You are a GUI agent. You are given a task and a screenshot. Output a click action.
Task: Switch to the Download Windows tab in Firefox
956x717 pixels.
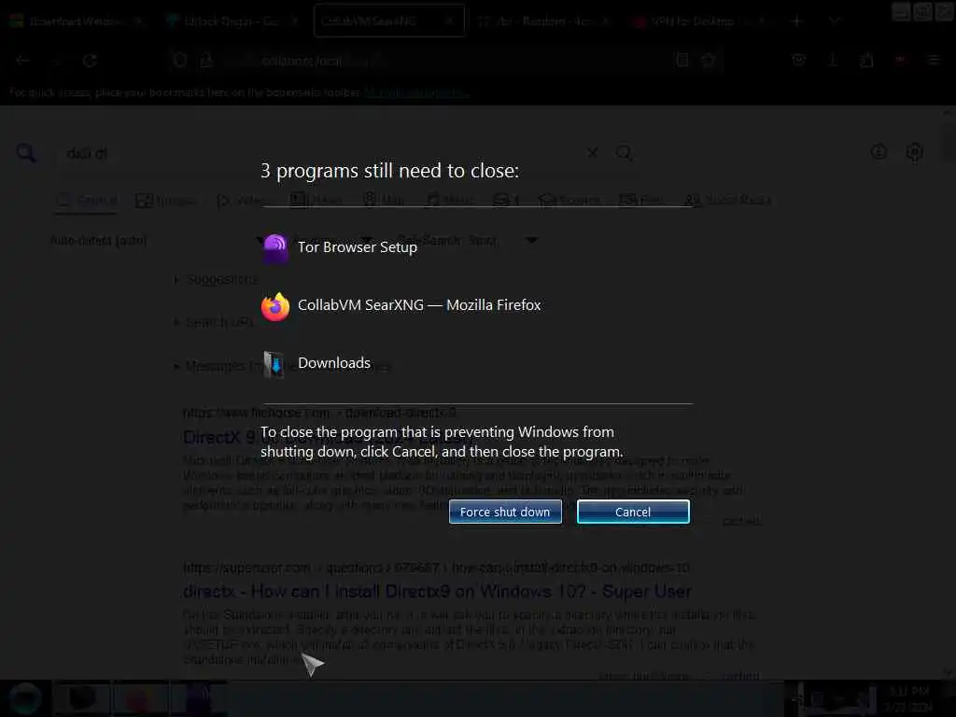77,21
